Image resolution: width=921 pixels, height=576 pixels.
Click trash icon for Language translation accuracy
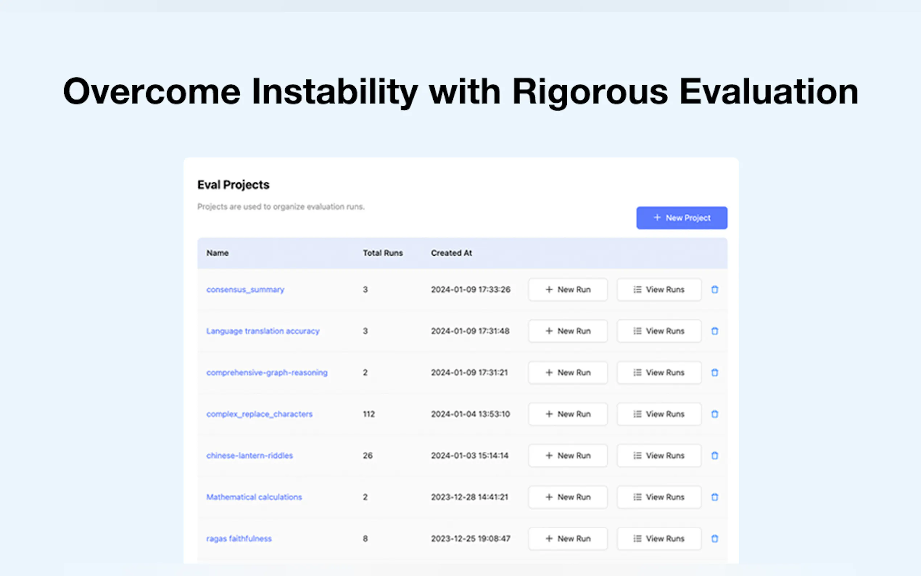tap(714, 331)
